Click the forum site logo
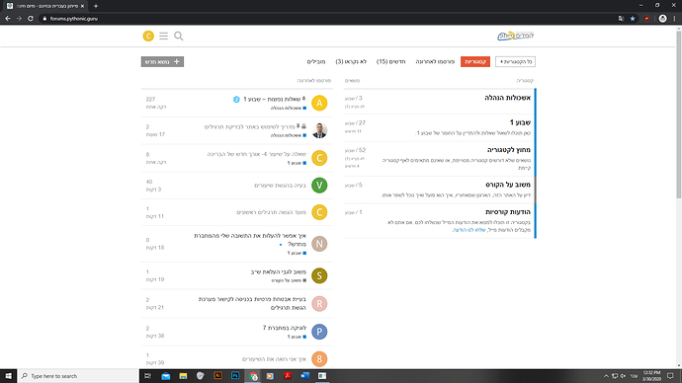682x383 pixels. click(516, 37)
